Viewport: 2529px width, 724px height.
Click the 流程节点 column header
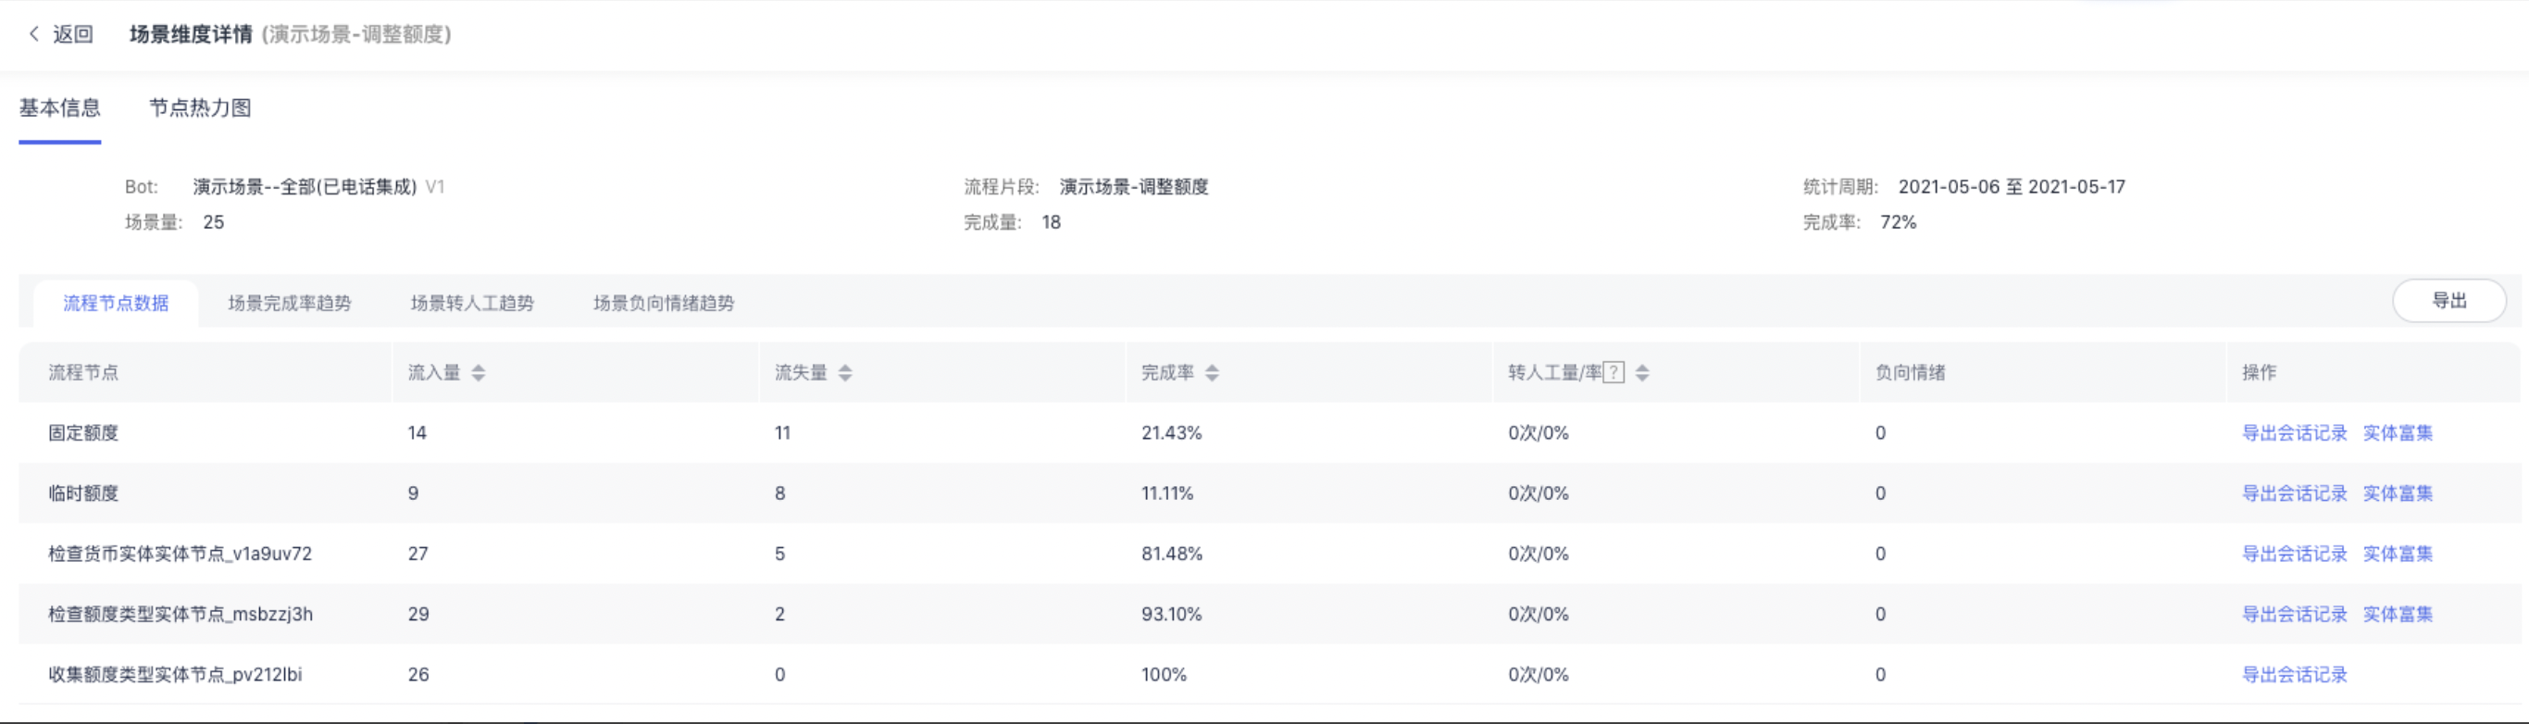tap(83, 373)
